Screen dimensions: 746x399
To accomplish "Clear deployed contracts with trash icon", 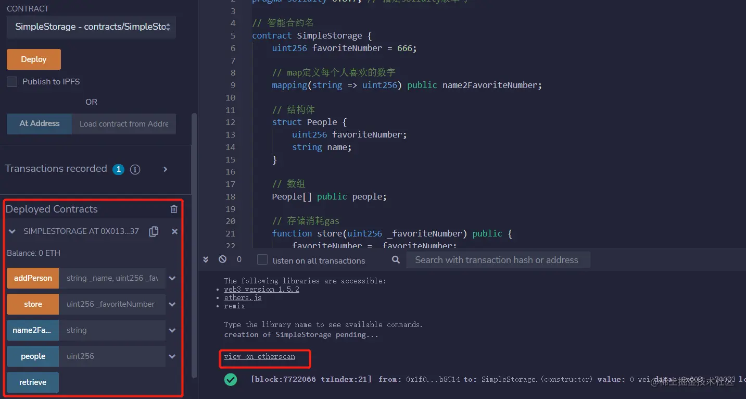I will [174, 209].
